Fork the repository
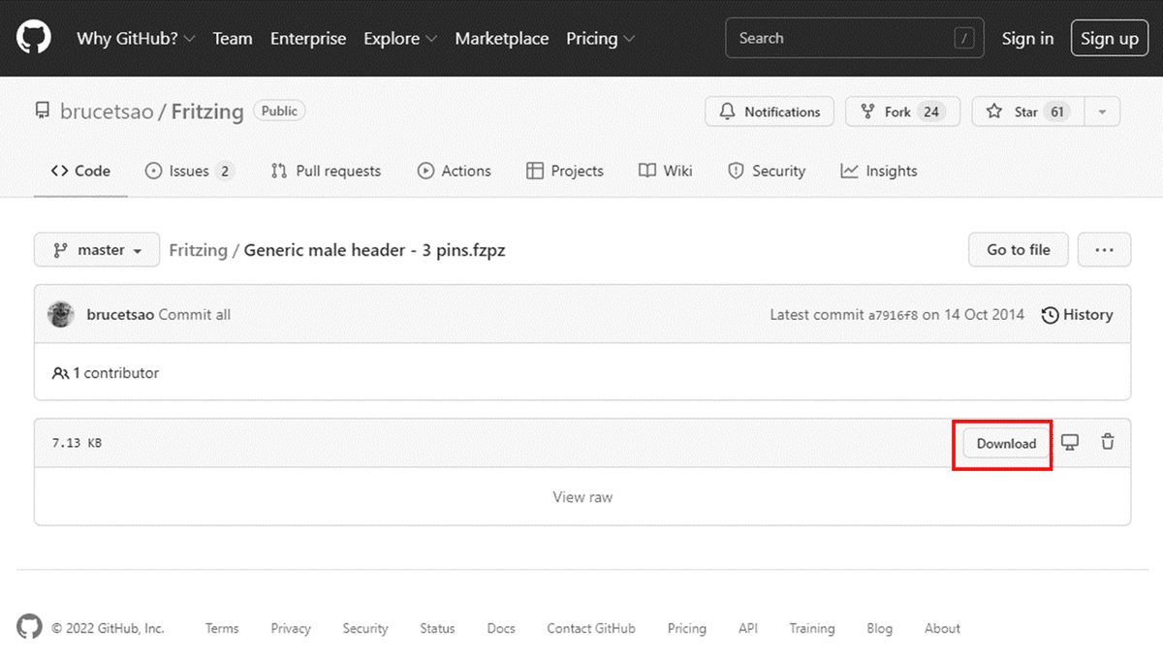This screenshot has width=1163, height=661. coord(902,111)
